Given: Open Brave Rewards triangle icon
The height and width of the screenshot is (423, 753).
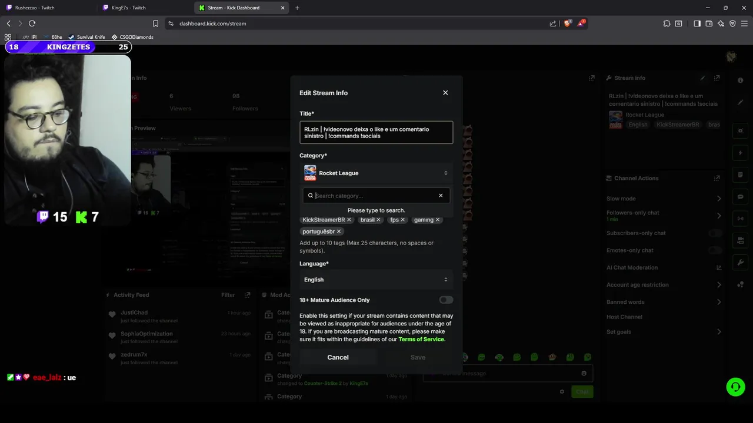Looking at the screenshot, I should [581, 23].
